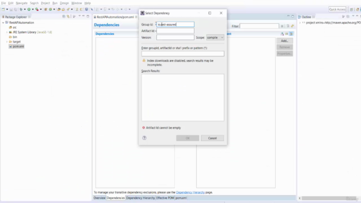Click Add... button for Dependency Management
The image size is (361, 203).
tap(284, 41)
